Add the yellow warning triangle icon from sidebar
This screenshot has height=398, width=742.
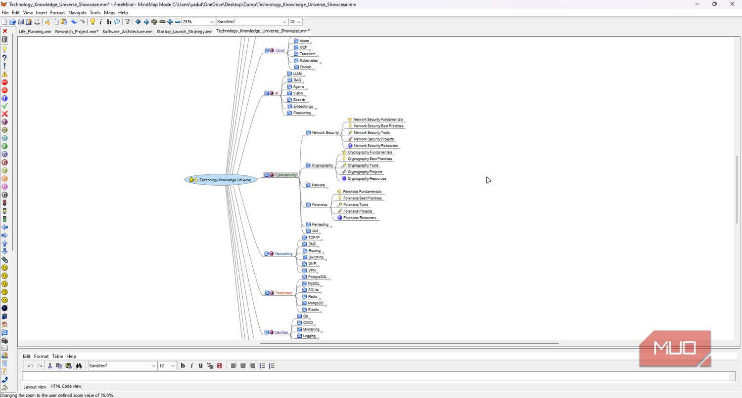(5, 74)
